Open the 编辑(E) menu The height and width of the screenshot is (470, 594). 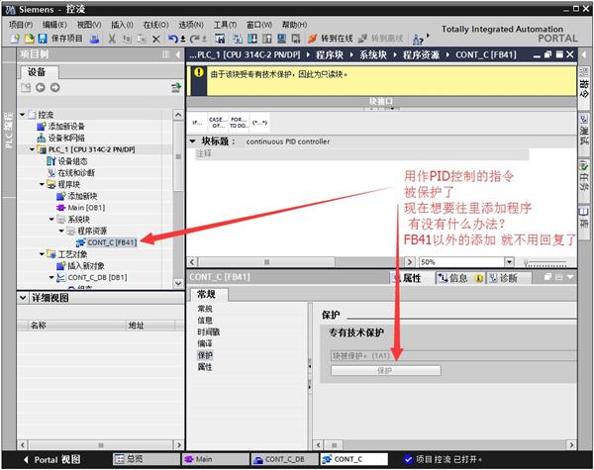[x=54, y=25]
